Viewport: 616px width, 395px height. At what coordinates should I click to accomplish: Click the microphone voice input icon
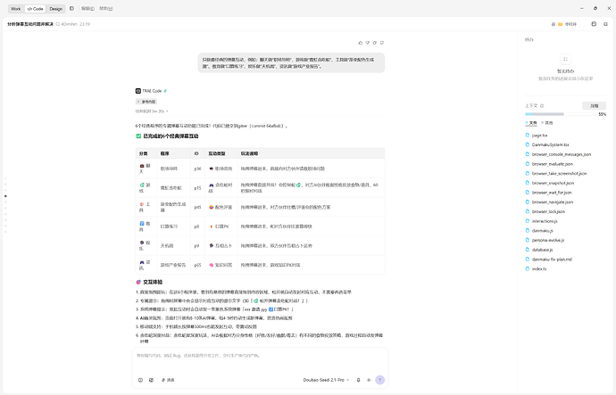click(x=358, y=380)
